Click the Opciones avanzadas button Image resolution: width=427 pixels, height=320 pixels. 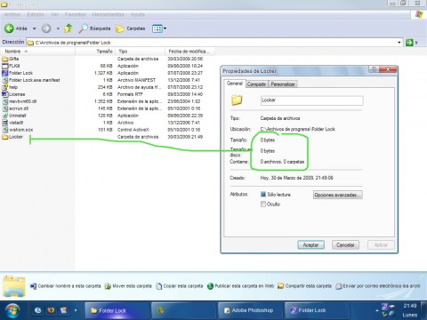tap(338, 195)
